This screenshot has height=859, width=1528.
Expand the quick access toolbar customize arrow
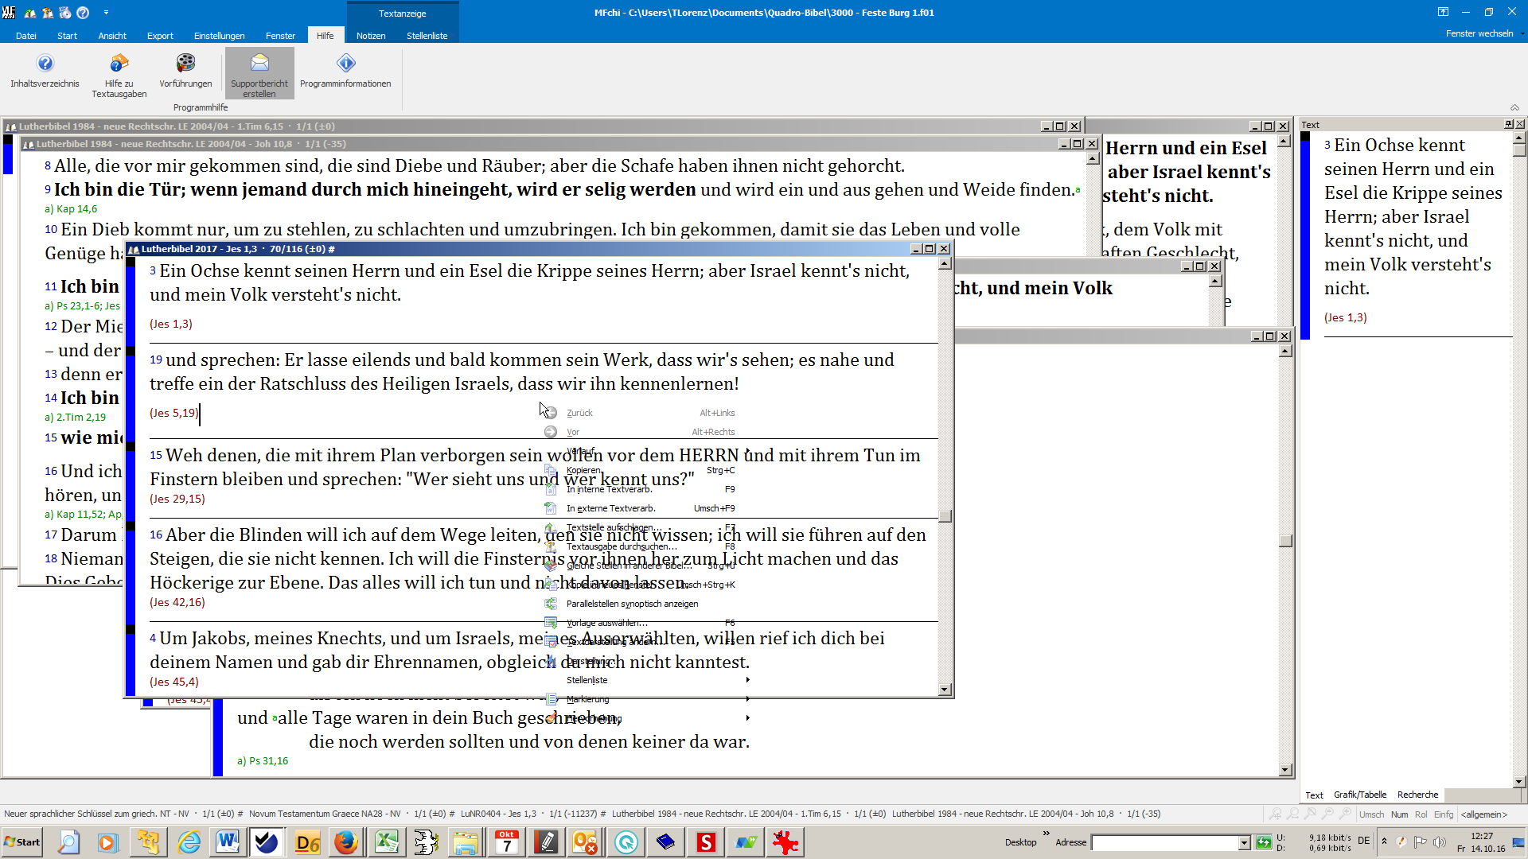[x=106, y=13]
